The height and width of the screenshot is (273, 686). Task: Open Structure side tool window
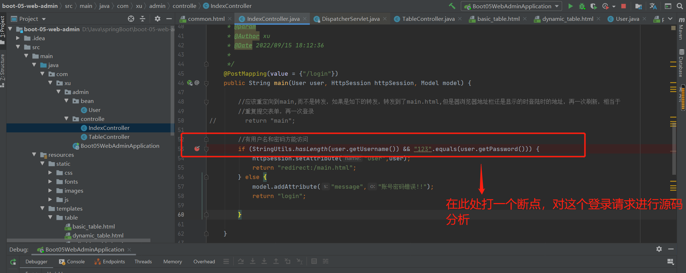click(x=3, y=70)
